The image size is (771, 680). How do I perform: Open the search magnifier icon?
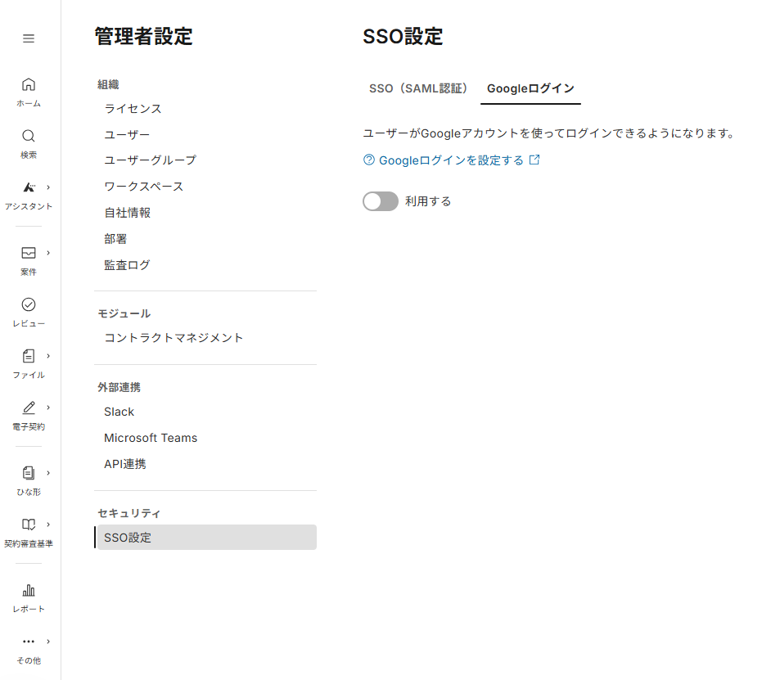coord(29,136)
